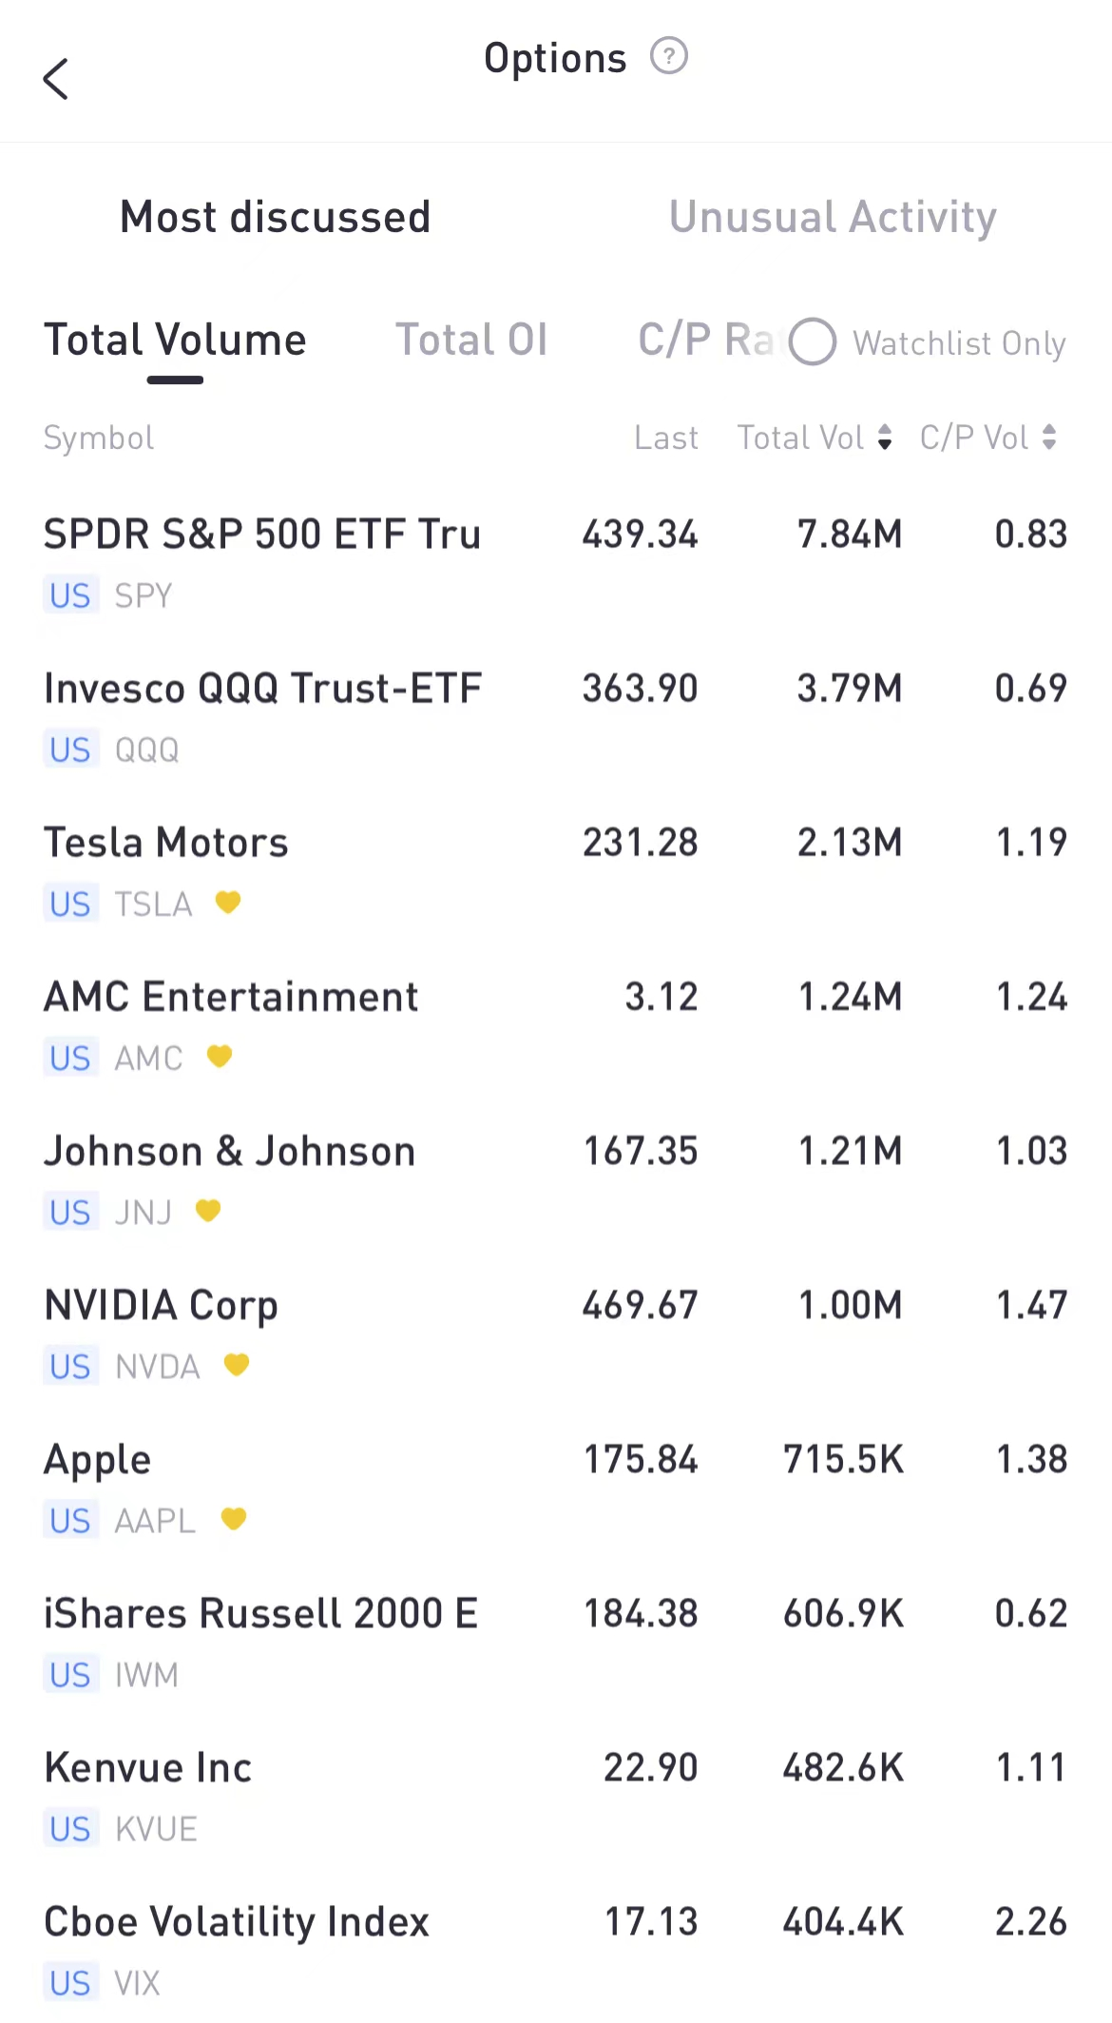Image resolution: width=1112 pixels, height=2023 pixels.
Task: Switch to the Total OI sub-tab
Action: click(471, 340)
